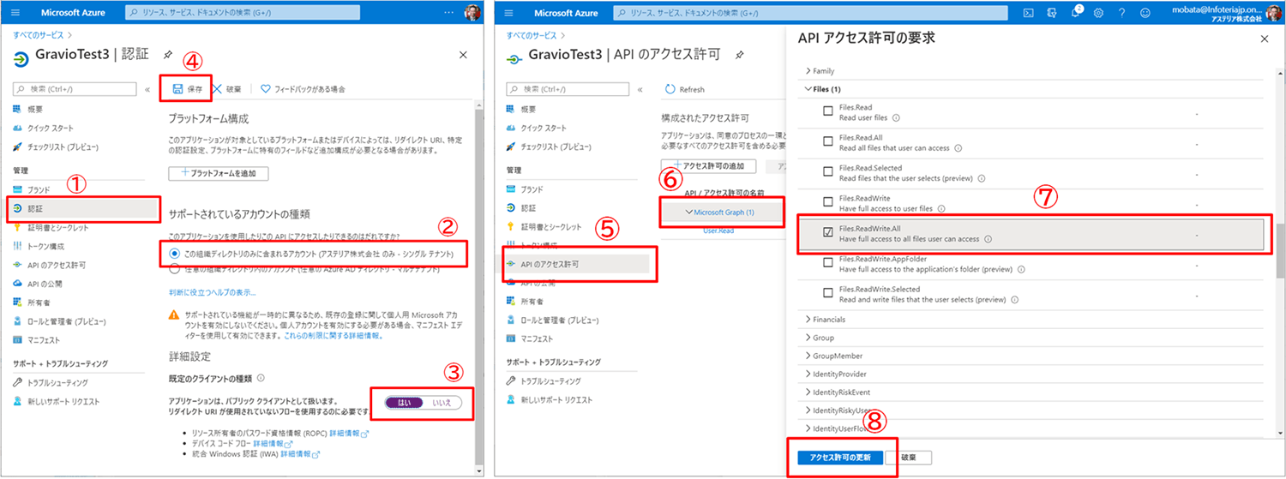Collapse right window sidebar with « icon
This screenshot has width=1286, height=479.
[x=640, y=89]
